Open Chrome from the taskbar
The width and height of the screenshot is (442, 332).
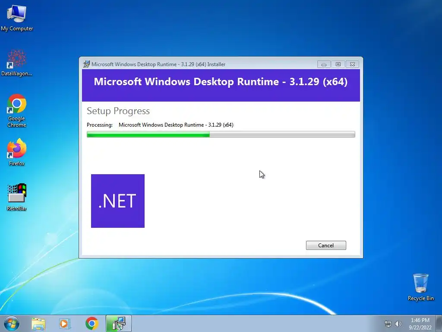(x=92, y=323)
